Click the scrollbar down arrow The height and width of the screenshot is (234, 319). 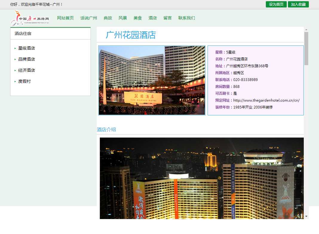click(x=306, y=216)
